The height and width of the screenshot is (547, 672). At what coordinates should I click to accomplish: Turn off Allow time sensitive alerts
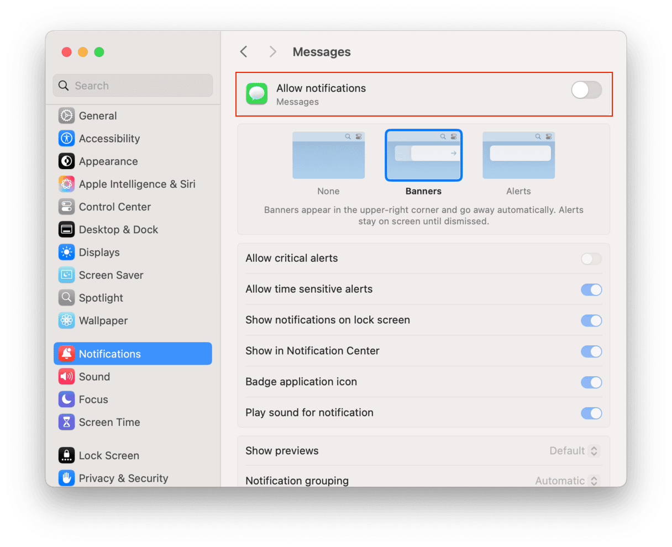(x=591, y=290)
